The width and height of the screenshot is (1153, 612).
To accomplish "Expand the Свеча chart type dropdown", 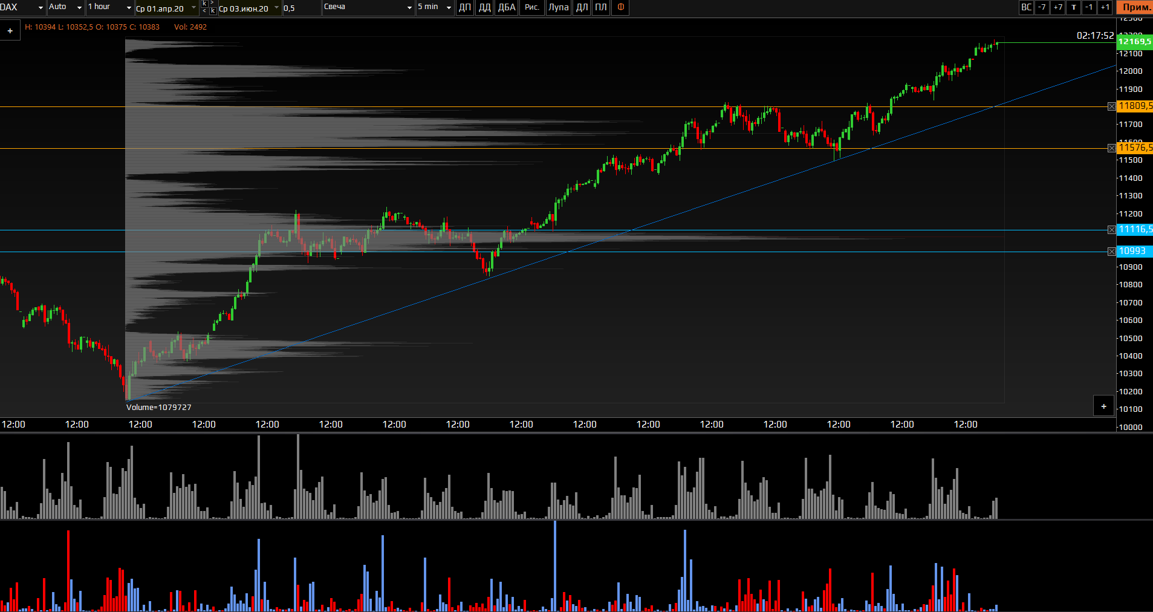I will tap(368, 7).
